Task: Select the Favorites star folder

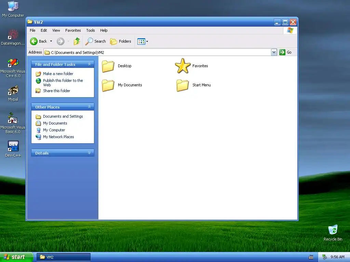Action: coord(183,66)
